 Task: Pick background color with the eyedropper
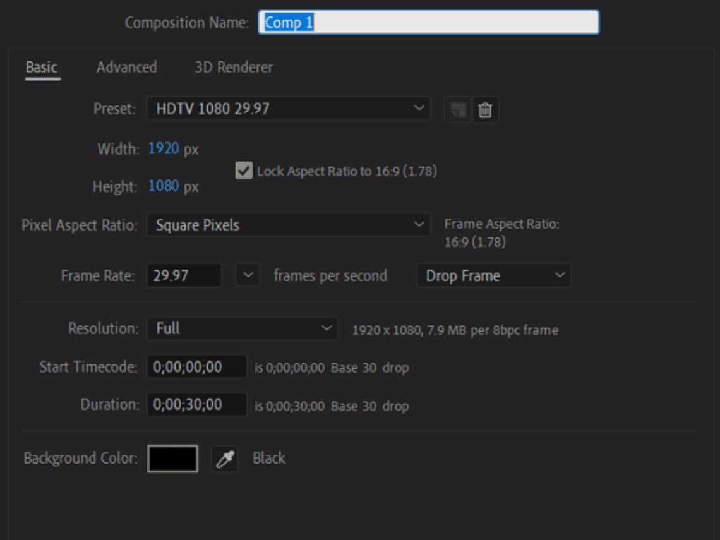coord(225,459)
